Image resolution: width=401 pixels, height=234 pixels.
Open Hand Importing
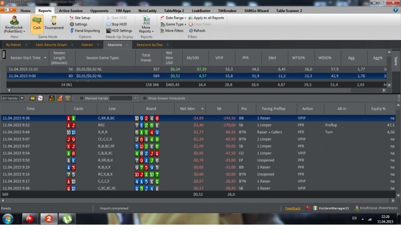point(85,31)
